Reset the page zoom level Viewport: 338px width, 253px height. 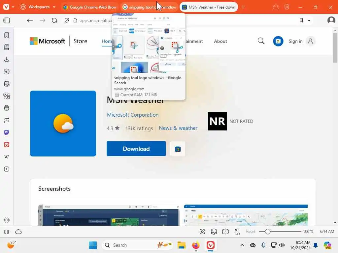251,232
